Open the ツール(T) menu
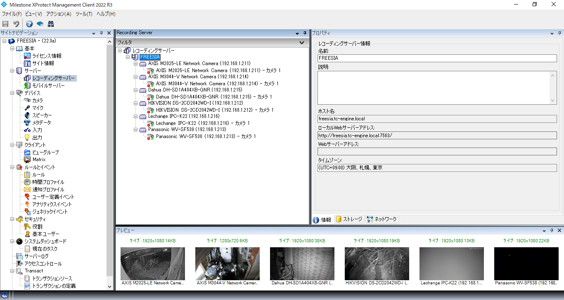The image size is (564, 300). pos(84,14)
